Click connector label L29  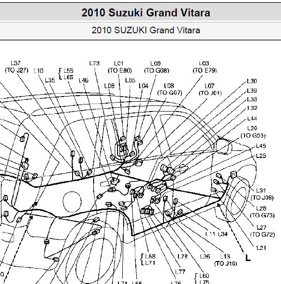click(252, 128)
